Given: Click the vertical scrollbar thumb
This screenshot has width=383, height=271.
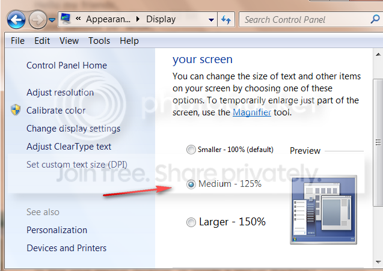Looking at the screenshot, I should [x=378, y=142].
